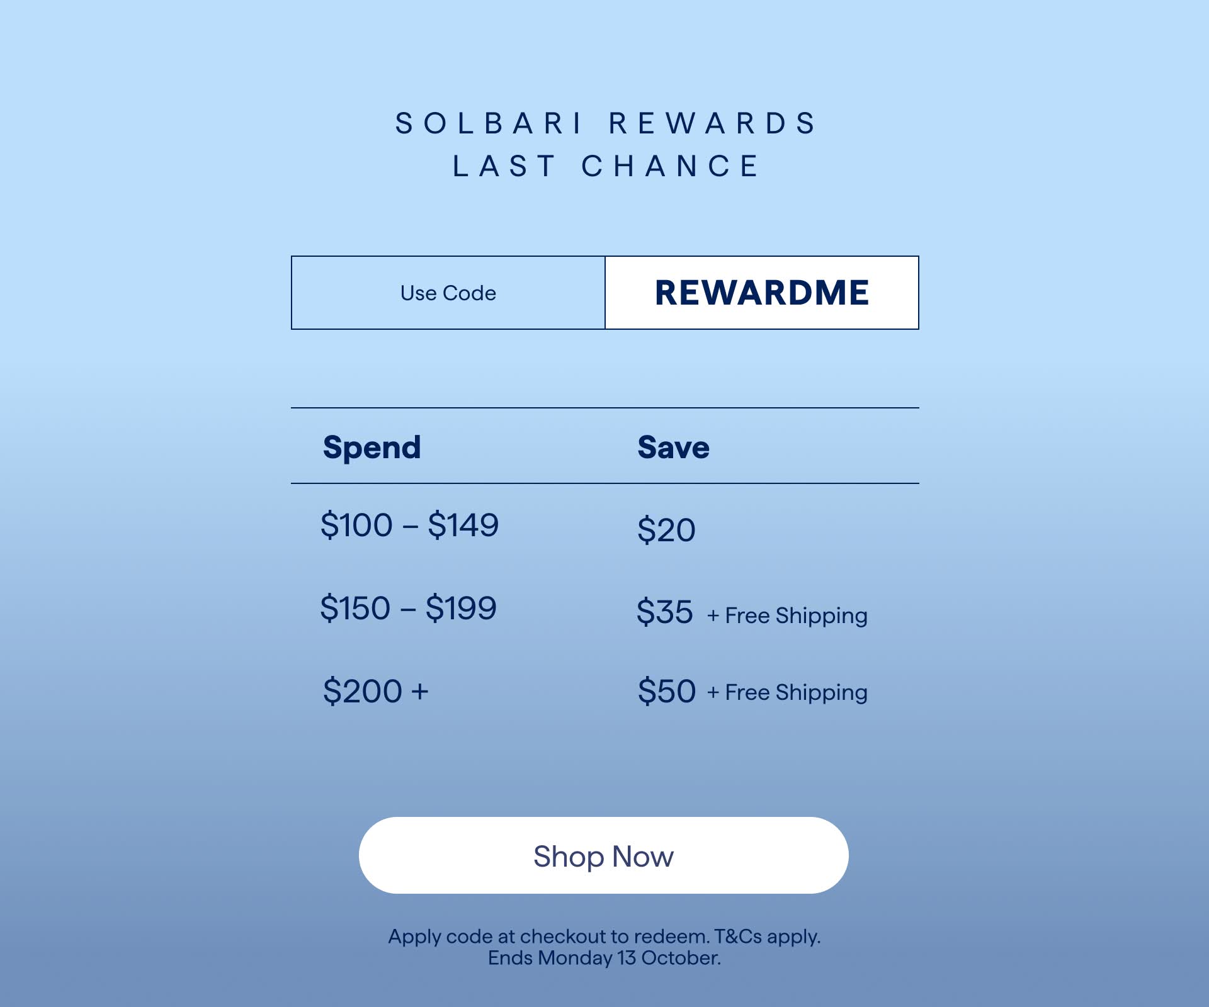This screenshot has width=1209, height=1007.
Task: Click the $50 savings amount
Action: point(666,691)
